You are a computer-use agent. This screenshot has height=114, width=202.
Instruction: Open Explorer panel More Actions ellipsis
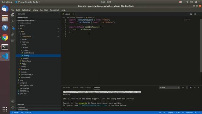pos(57,14)
